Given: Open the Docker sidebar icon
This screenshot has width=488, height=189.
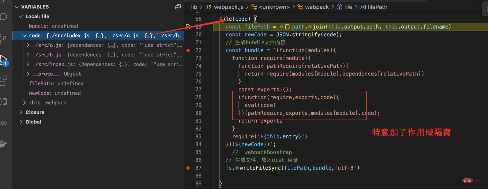Looking at the screenshot, I should [x=3, y=143].
